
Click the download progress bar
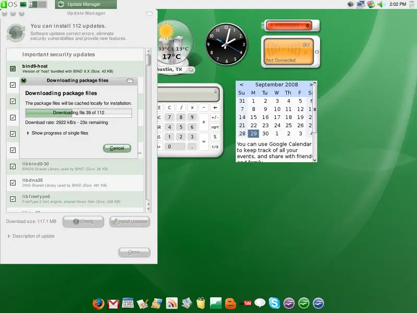tap(79, 113)
